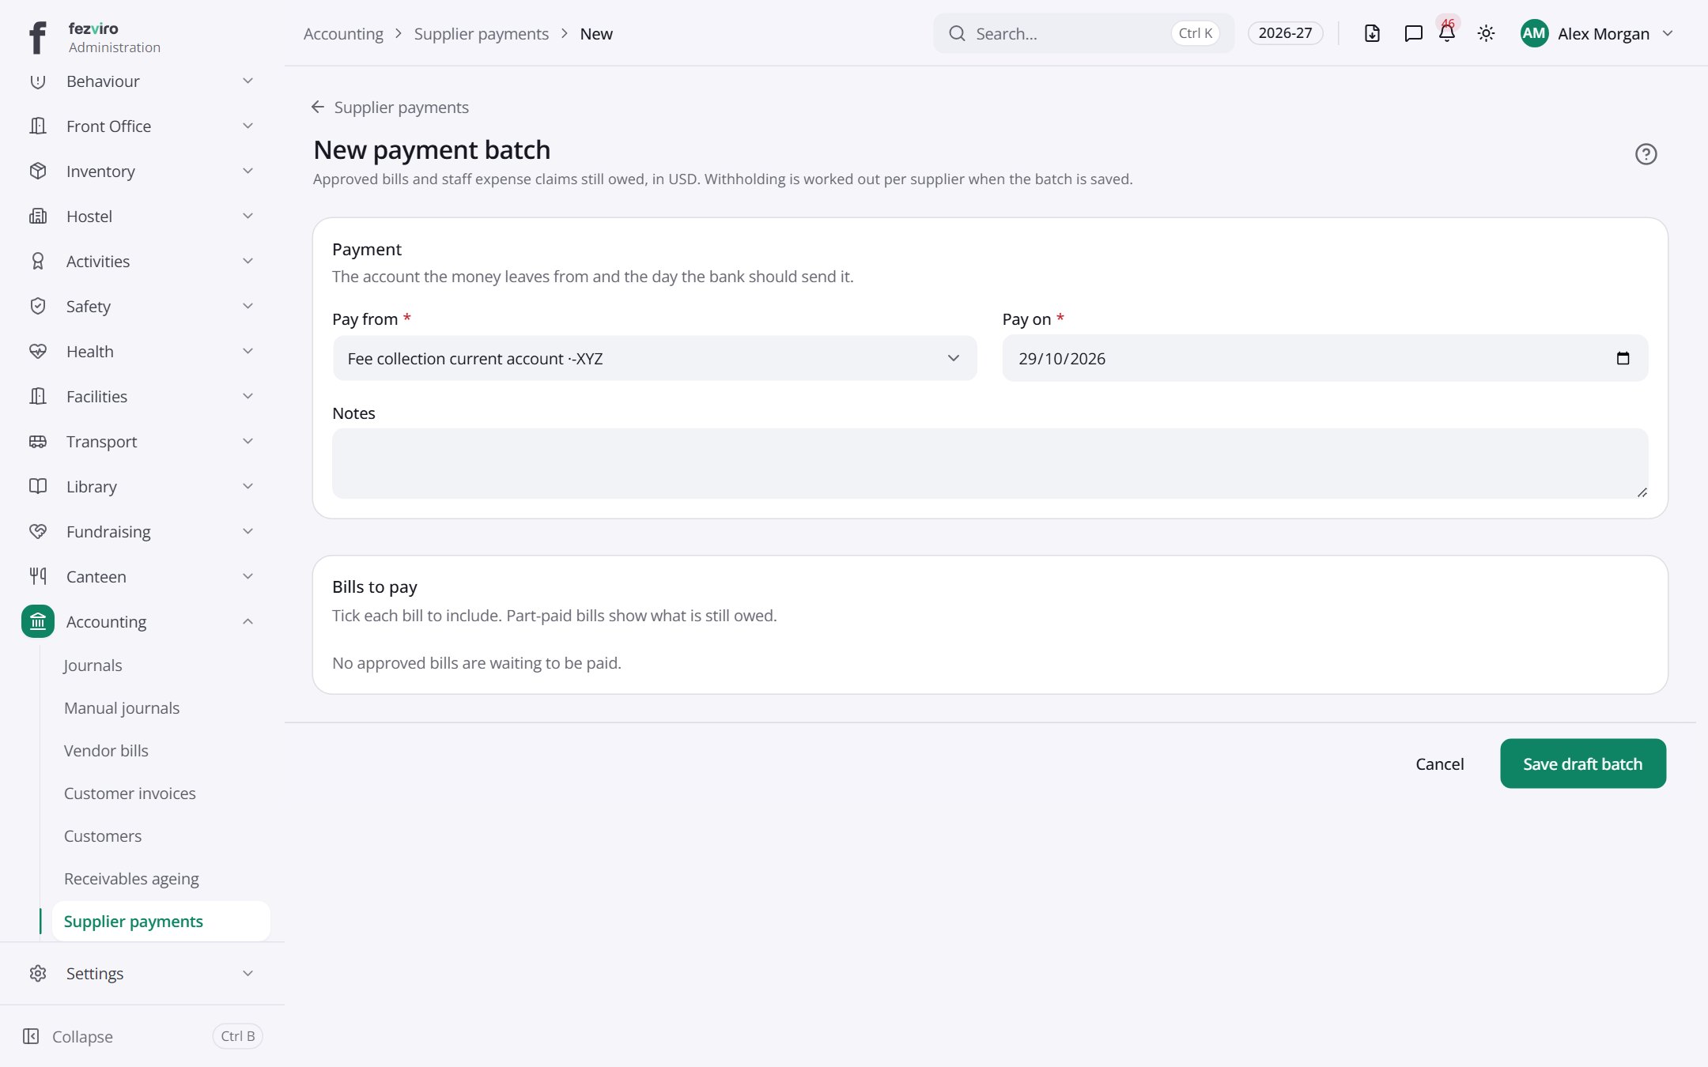The height and width of the screenshot is (1067, 1708).
Task: Click the Pay on date field
Action: (x=1325, y=359)
